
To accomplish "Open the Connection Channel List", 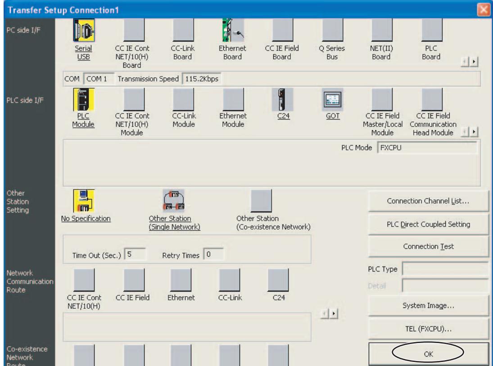I will tap(428, 201).
